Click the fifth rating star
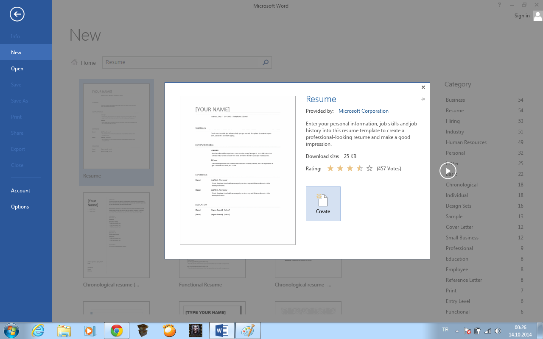The height and width of the screenshot is (339, 543). coord(369,168)
